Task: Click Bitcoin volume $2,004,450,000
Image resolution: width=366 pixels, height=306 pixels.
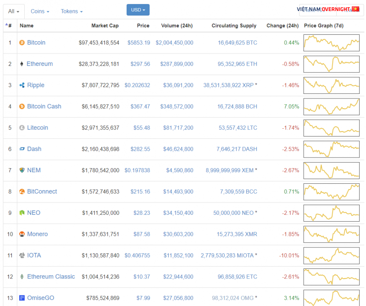Action: pos(174,43)
